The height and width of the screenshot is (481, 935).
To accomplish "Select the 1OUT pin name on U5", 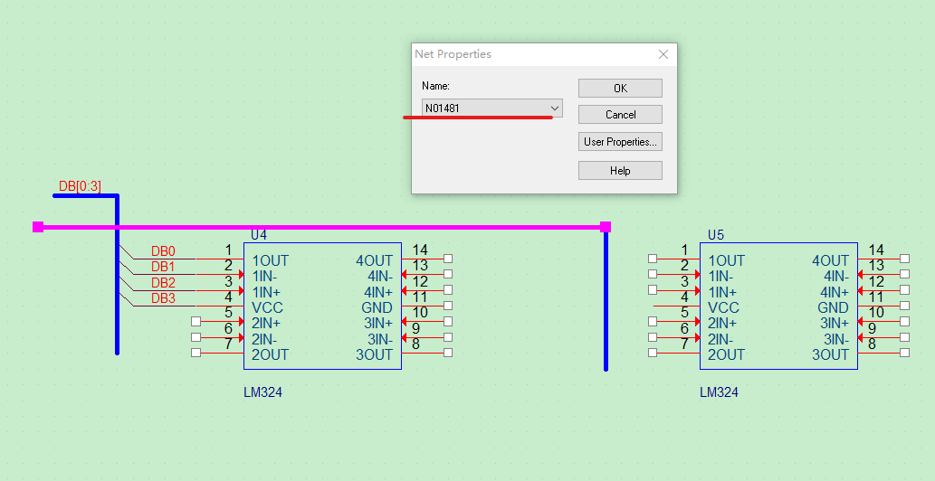I will pos(726,260).
